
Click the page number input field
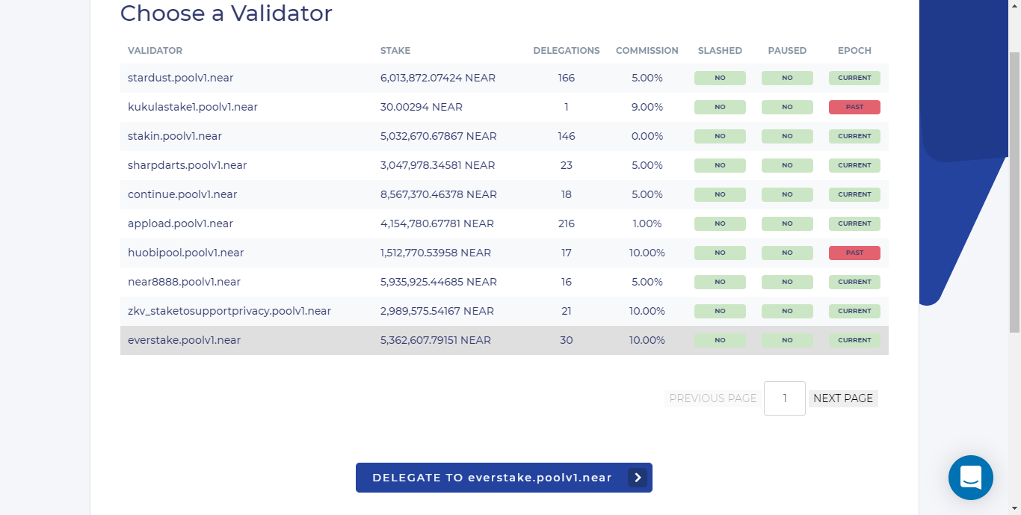[x=785, y=398]
